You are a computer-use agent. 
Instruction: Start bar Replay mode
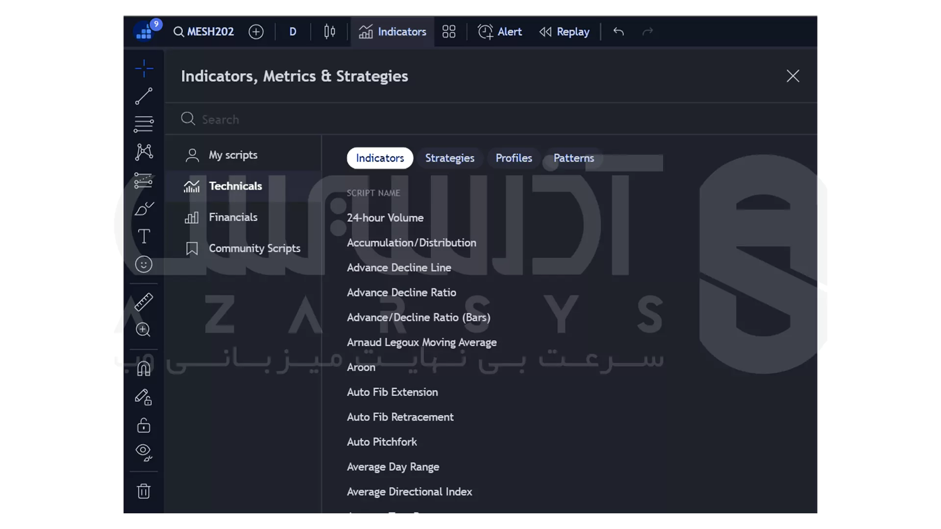click(x=565, y=32)
